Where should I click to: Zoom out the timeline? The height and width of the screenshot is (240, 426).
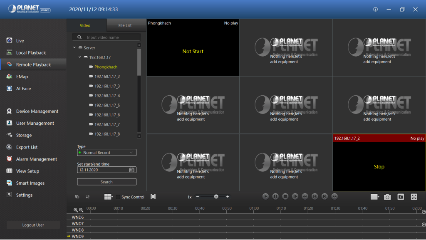81,210
